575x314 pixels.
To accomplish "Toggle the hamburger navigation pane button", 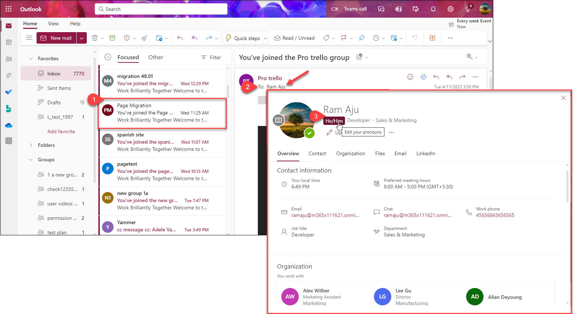I will (29, 38).
